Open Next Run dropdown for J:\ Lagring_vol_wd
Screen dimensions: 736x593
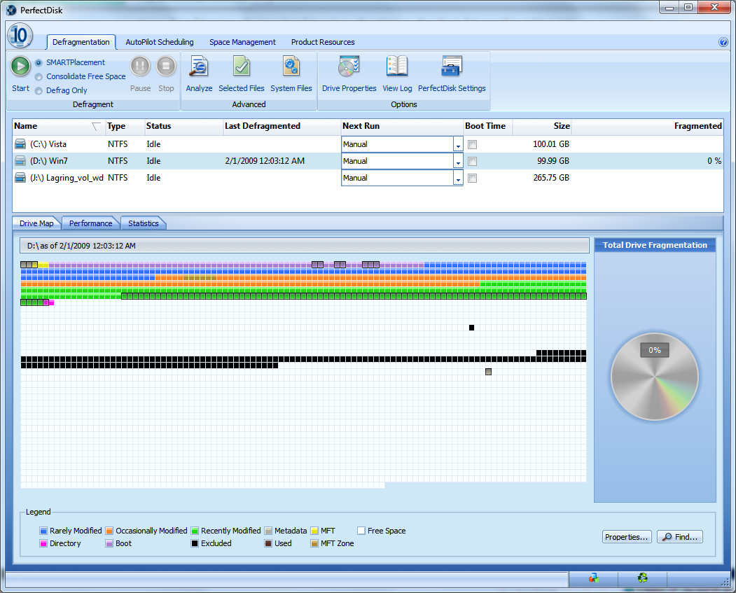pyautogui.click(x=458, y=179)
